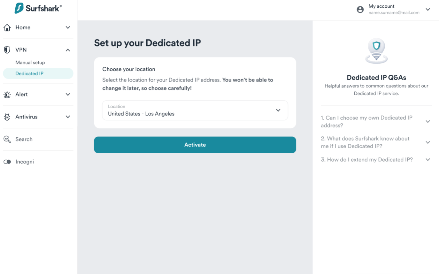Click the Search magnifier icon
The height and width of the screenshot is (274, 439).
click(7, 139)
